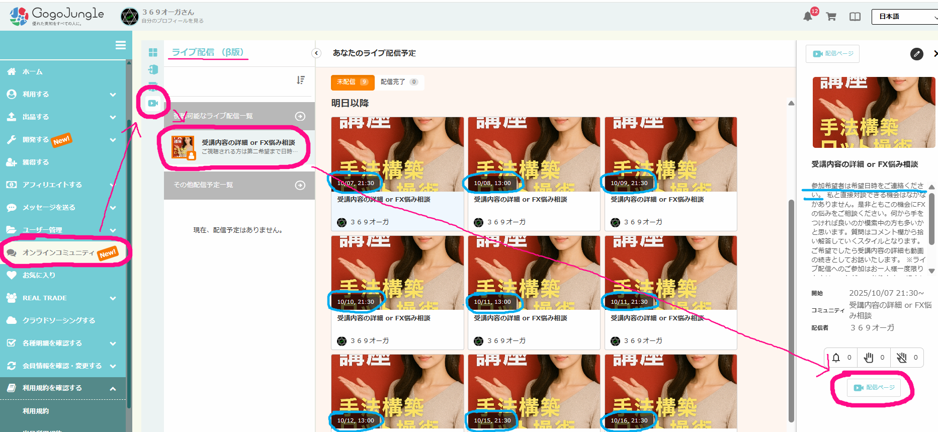
Task: Select the live streaming video camera icon
Action: [x=153, y=103]
